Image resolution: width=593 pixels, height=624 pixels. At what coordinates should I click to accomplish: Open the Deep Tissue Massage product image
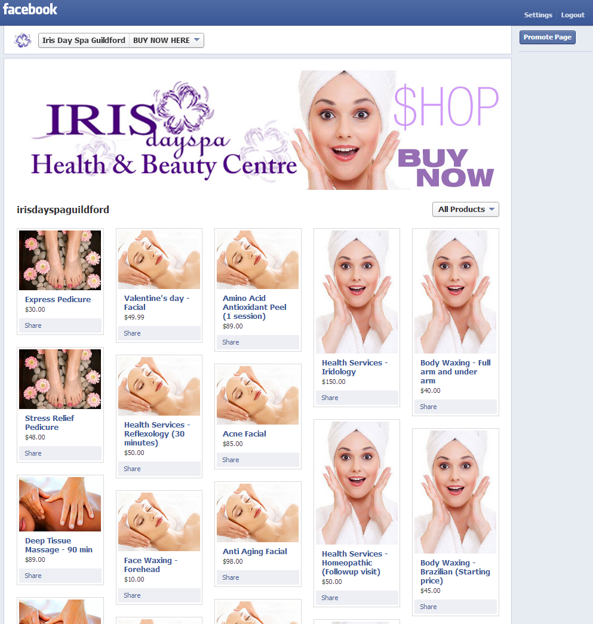[60, 505]
